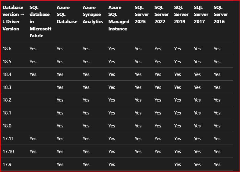Select the 'SQL database in Microsoft Fabric' header
240x172 pixels.
(x=40, y=22)
